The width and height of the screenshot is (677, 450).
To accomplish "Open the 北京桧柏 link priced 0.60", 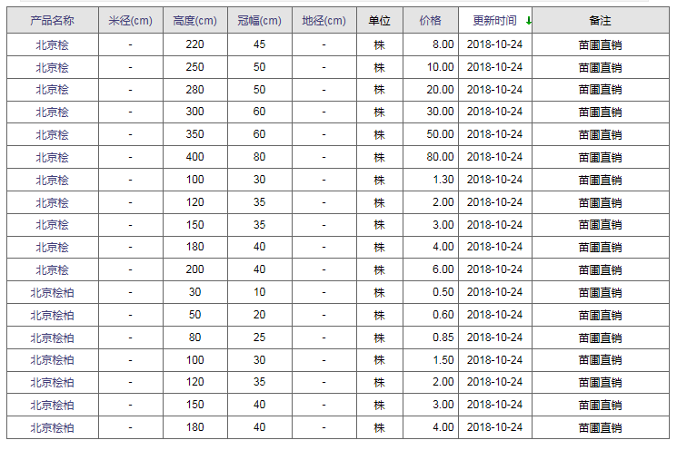I will tap(52, 315).
